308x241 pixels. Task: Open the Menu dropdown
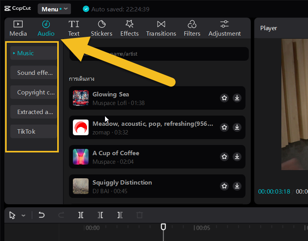point(54,9)
